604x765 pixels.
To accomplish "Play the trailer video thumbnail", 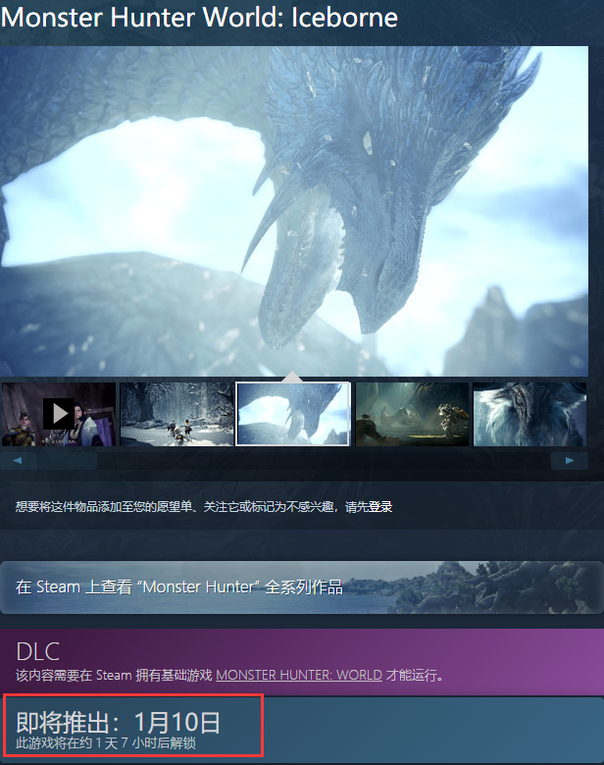I will 59,414.
